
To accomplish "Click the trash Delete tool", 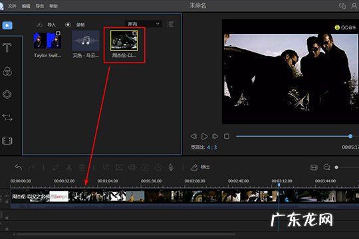I will (x=82, y=167).
